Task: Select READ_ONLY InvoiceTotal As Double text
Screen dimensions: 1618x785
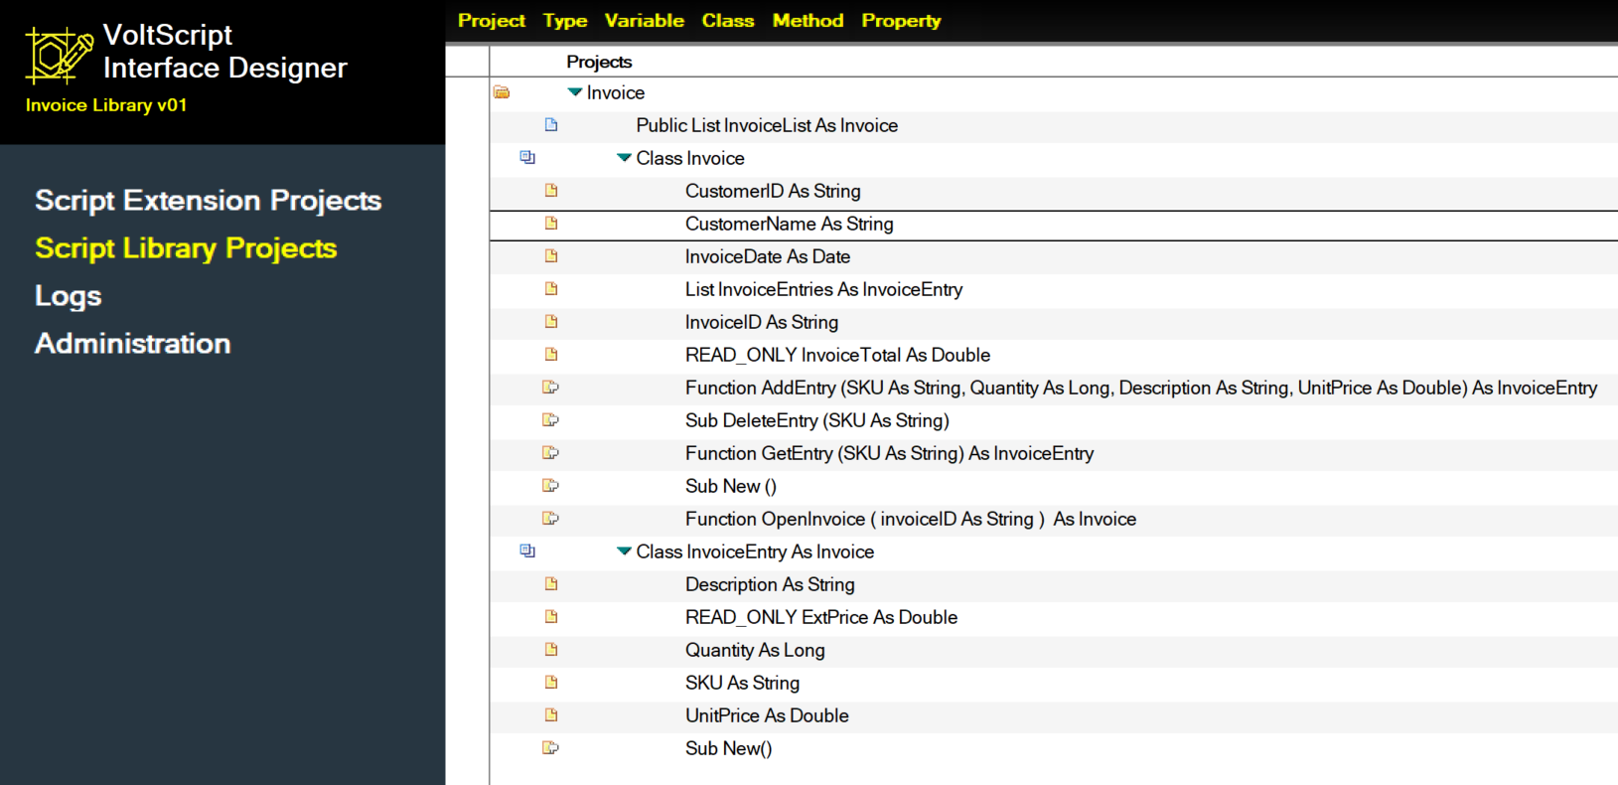Action: 838,355
